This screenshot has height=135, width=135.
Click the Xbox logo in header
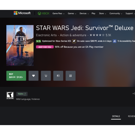click(x=43, y=13)
